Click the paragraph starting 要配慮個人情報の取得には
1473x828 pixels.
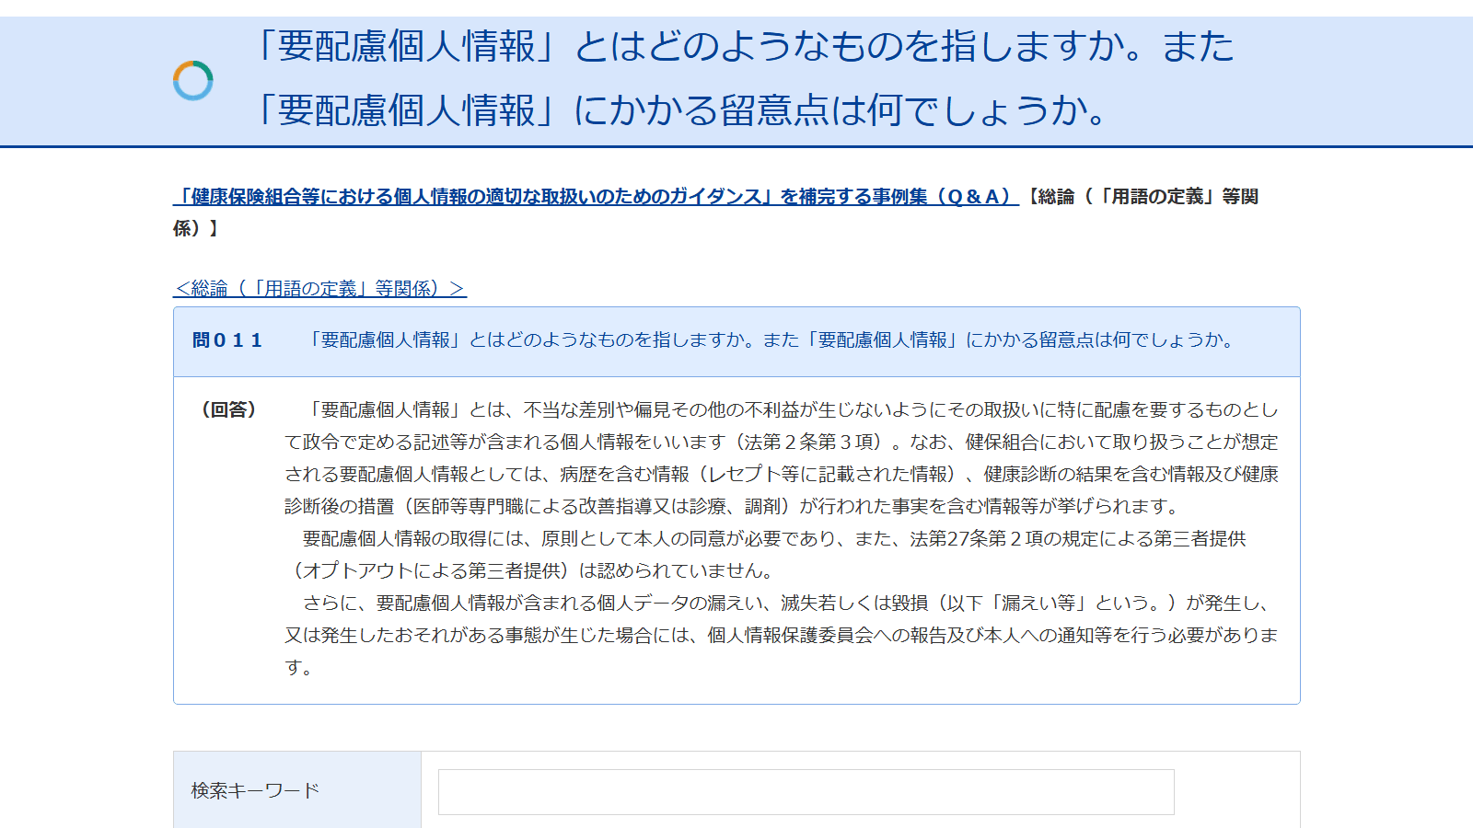pyautogui.click(x=765, y=555)
